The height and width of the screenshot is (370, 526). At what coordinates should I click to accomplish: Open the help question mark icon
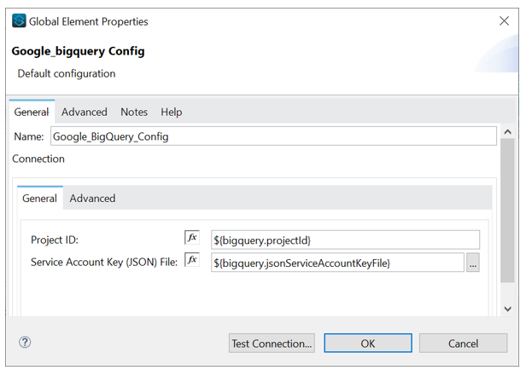(x=25, y=342)
